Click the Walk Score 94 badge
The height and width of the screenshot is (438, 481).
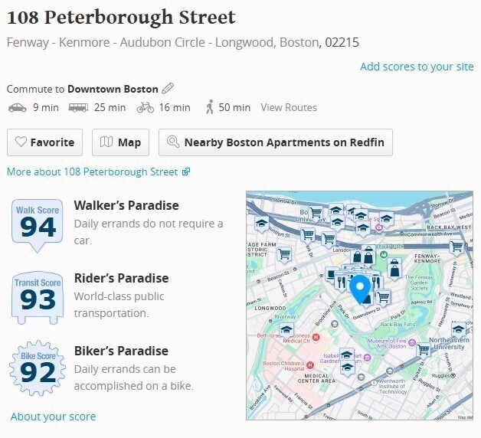tap(37, 226)
